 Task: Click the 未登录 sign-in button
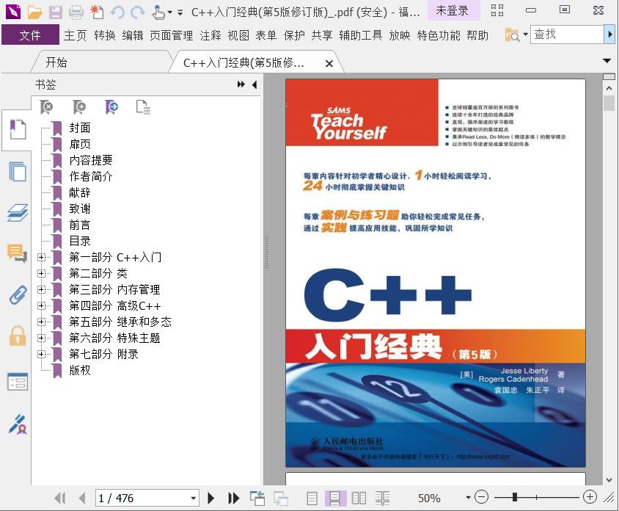(x=453, y=11)
